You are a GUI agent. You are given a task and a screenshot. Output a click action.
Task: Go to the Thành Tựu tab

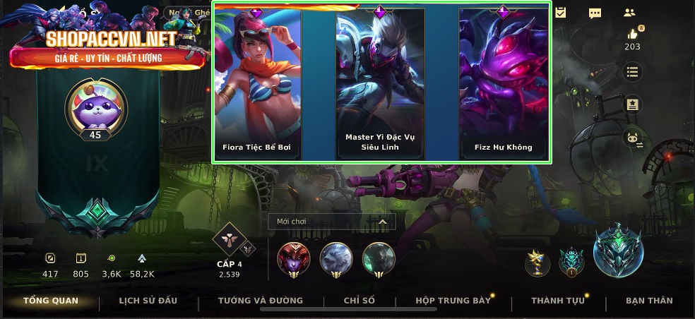[x=558, y=301]
